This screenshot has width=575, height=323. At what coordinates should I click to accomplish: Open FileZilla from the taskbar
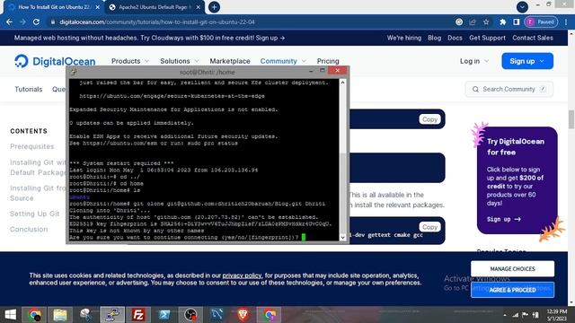pos(137,315)
